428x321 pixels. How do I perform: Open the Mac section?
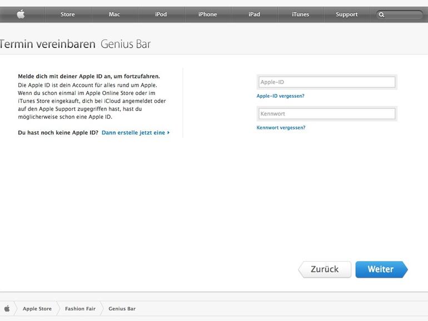(x=115, y=14)
